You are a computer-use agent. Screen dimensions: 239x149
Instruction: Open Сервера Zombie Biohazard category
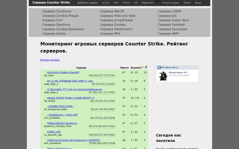pyautogui.click(x=63, y=29)
